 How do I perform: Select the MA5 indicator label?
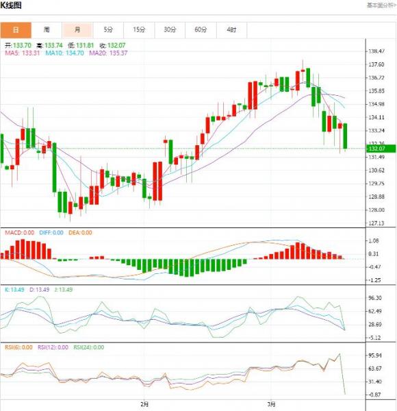(x=23, y=53)
